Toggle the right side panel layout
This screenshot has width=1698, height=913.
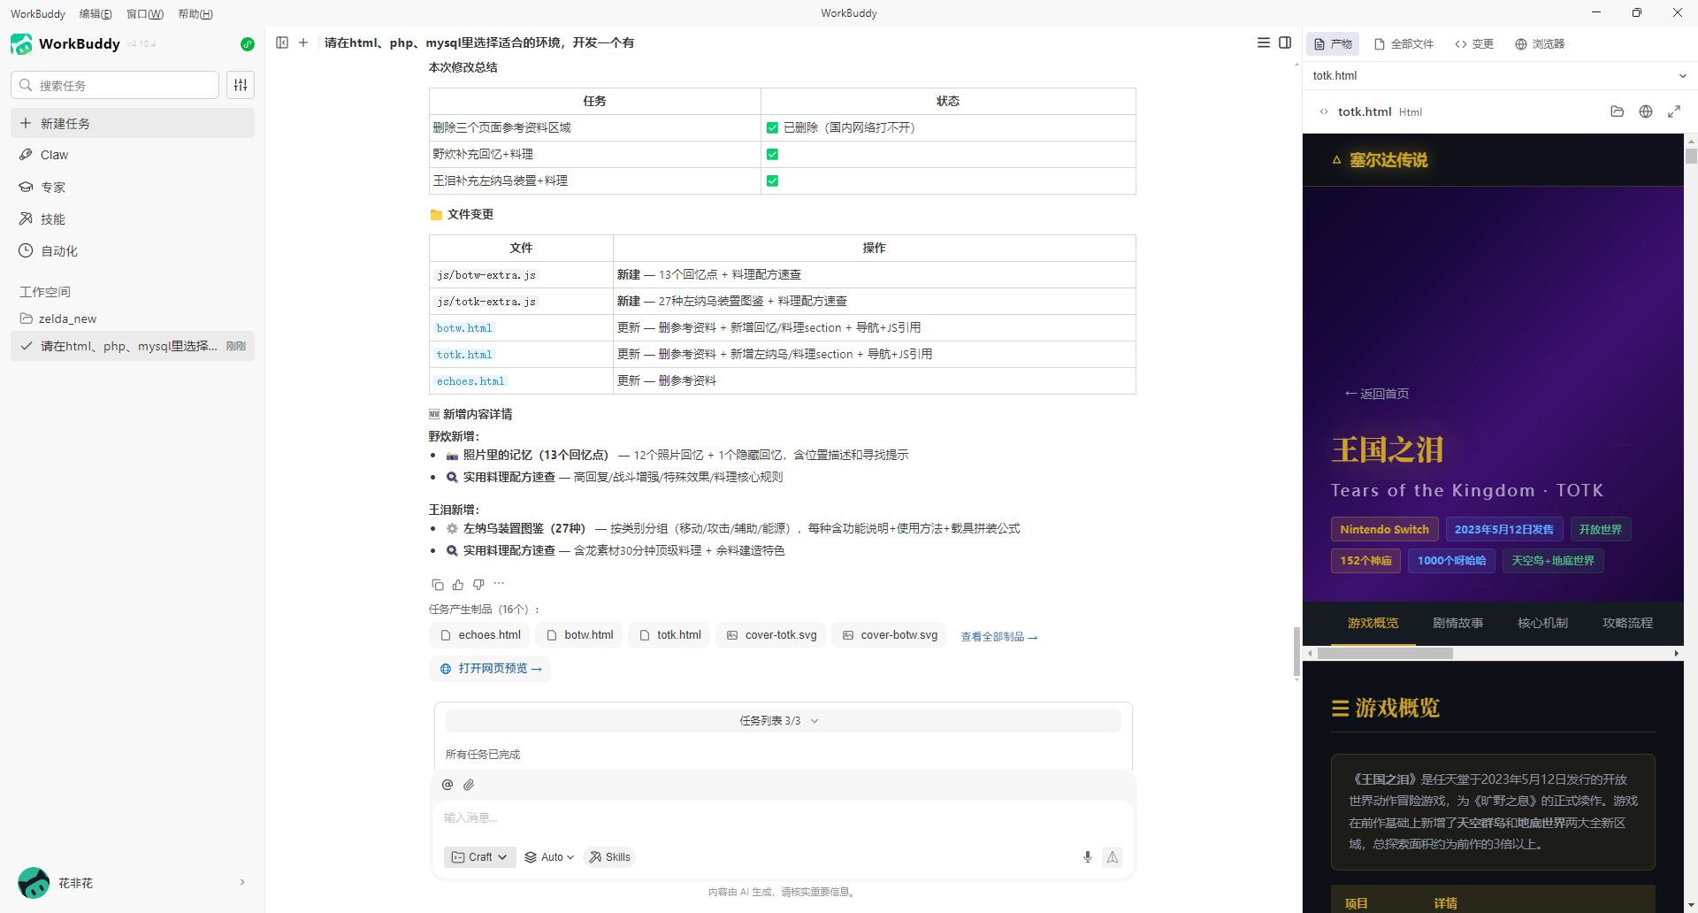(x=1285, y=42)
